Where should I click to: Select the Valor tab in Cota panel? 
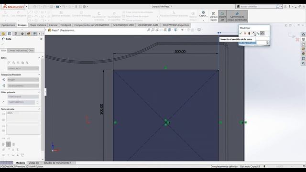[3, 51]
